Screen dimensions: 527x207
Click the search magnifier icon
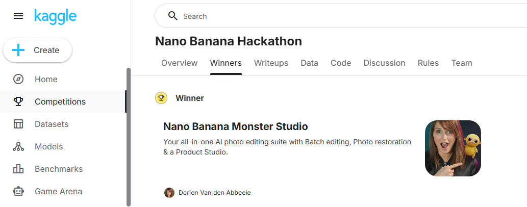coord(172,16)
